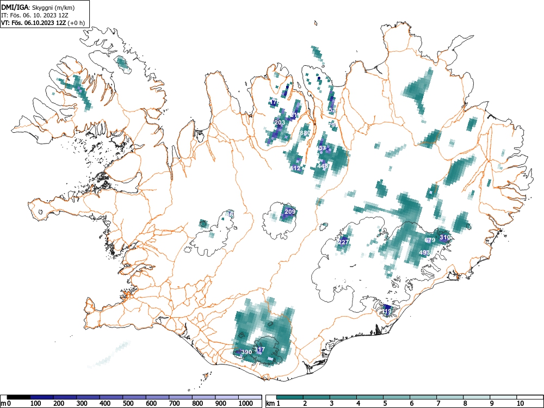This screenshot has width=544, height=408.
Task: Click the '500' tick label on the m scale
Action: pos(128,404)
